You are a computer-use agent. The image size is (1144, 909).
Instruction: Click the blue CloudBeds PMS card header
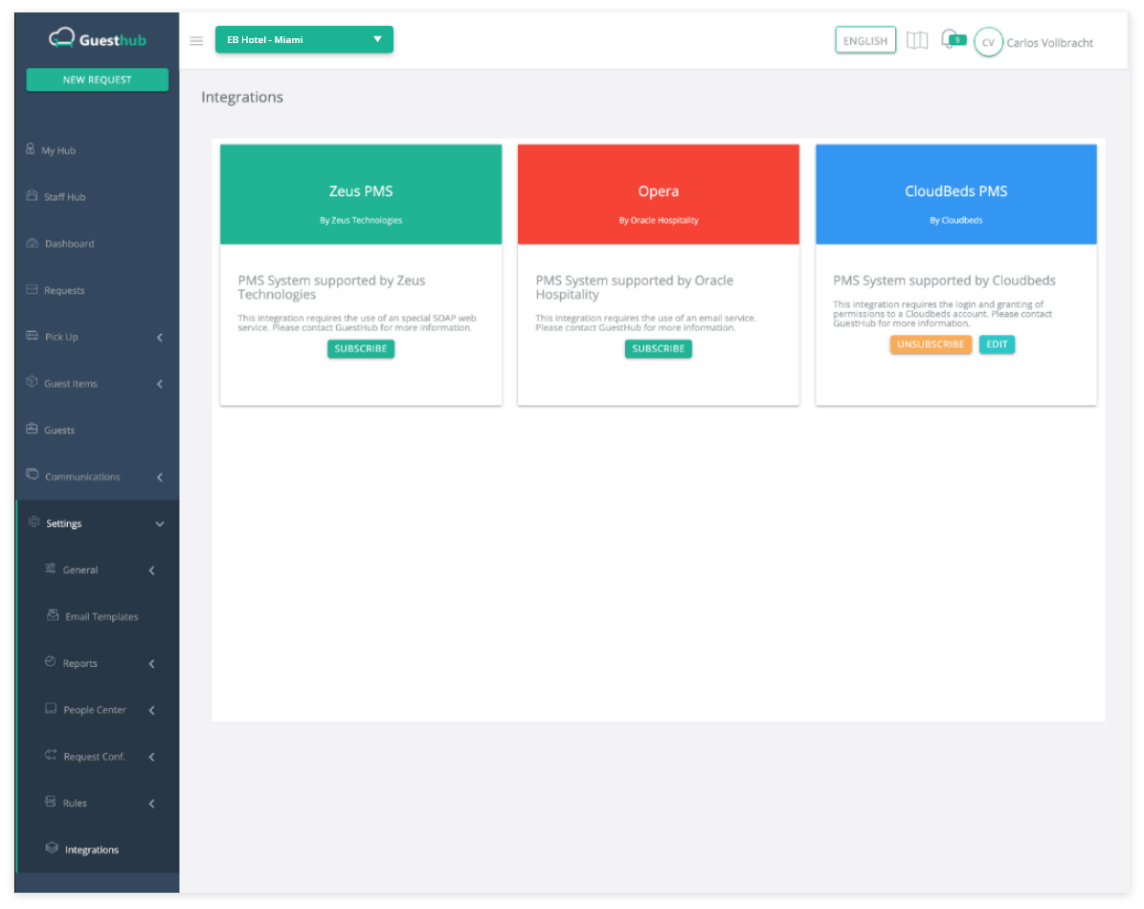tap(955, 194)
